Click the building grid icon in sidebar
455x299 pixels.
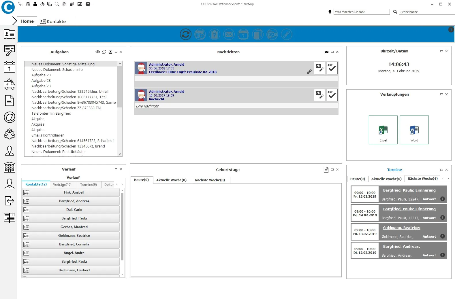pos(10,167)
